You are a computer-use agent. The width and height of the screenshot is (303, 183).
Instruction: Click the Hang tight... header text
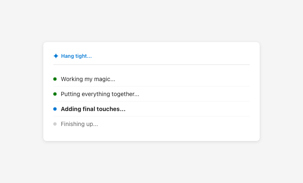point(76,56)
